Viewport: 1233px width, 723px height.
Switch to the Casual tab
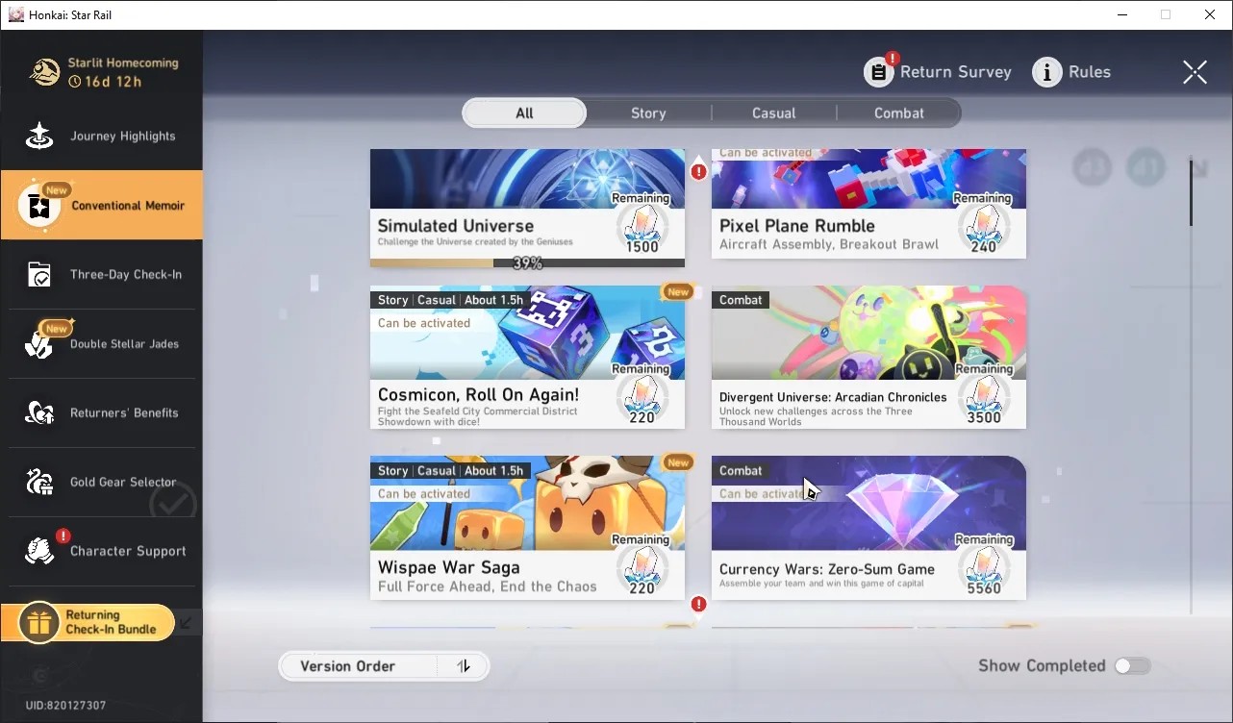point(774,113)
